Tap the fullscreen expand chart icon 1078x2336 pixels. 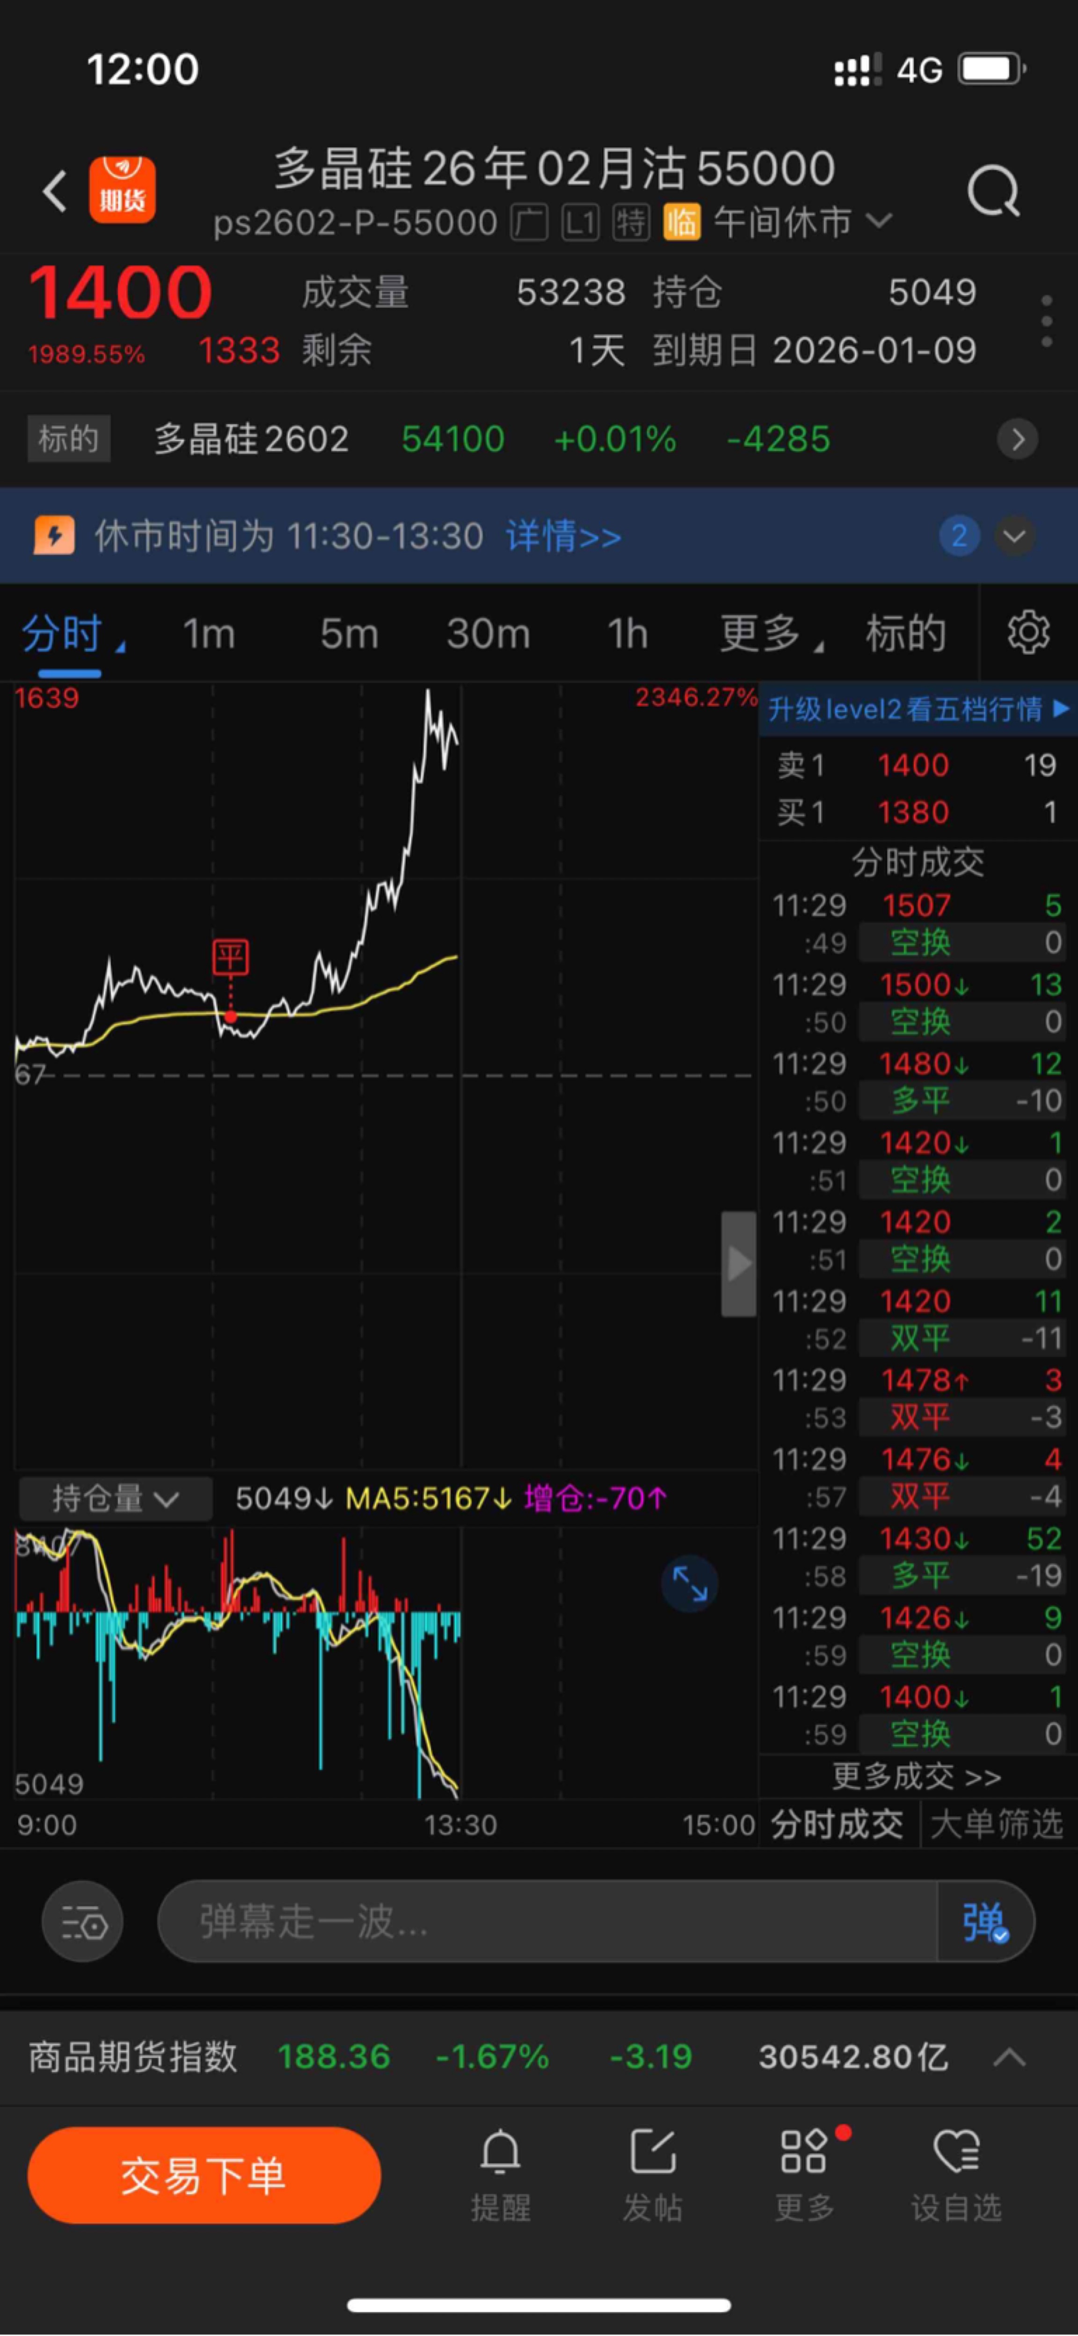pyautogui.click(x=689, y=1584)
